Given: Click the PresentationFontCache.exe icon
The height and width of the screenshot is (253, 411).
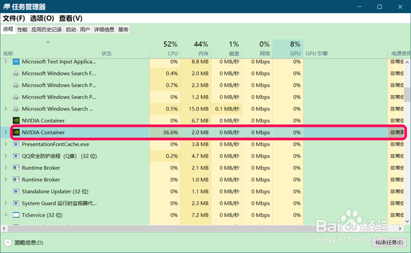Looking at the screenshot, I should [x=16, y=144].
